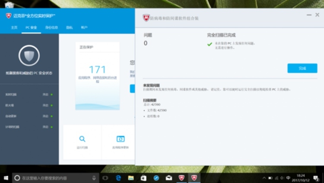Click the number 171 in the protection card

coord(97,69)
